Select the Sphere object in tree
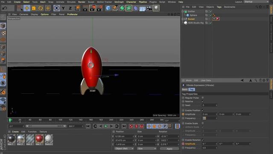 (193, 15)
